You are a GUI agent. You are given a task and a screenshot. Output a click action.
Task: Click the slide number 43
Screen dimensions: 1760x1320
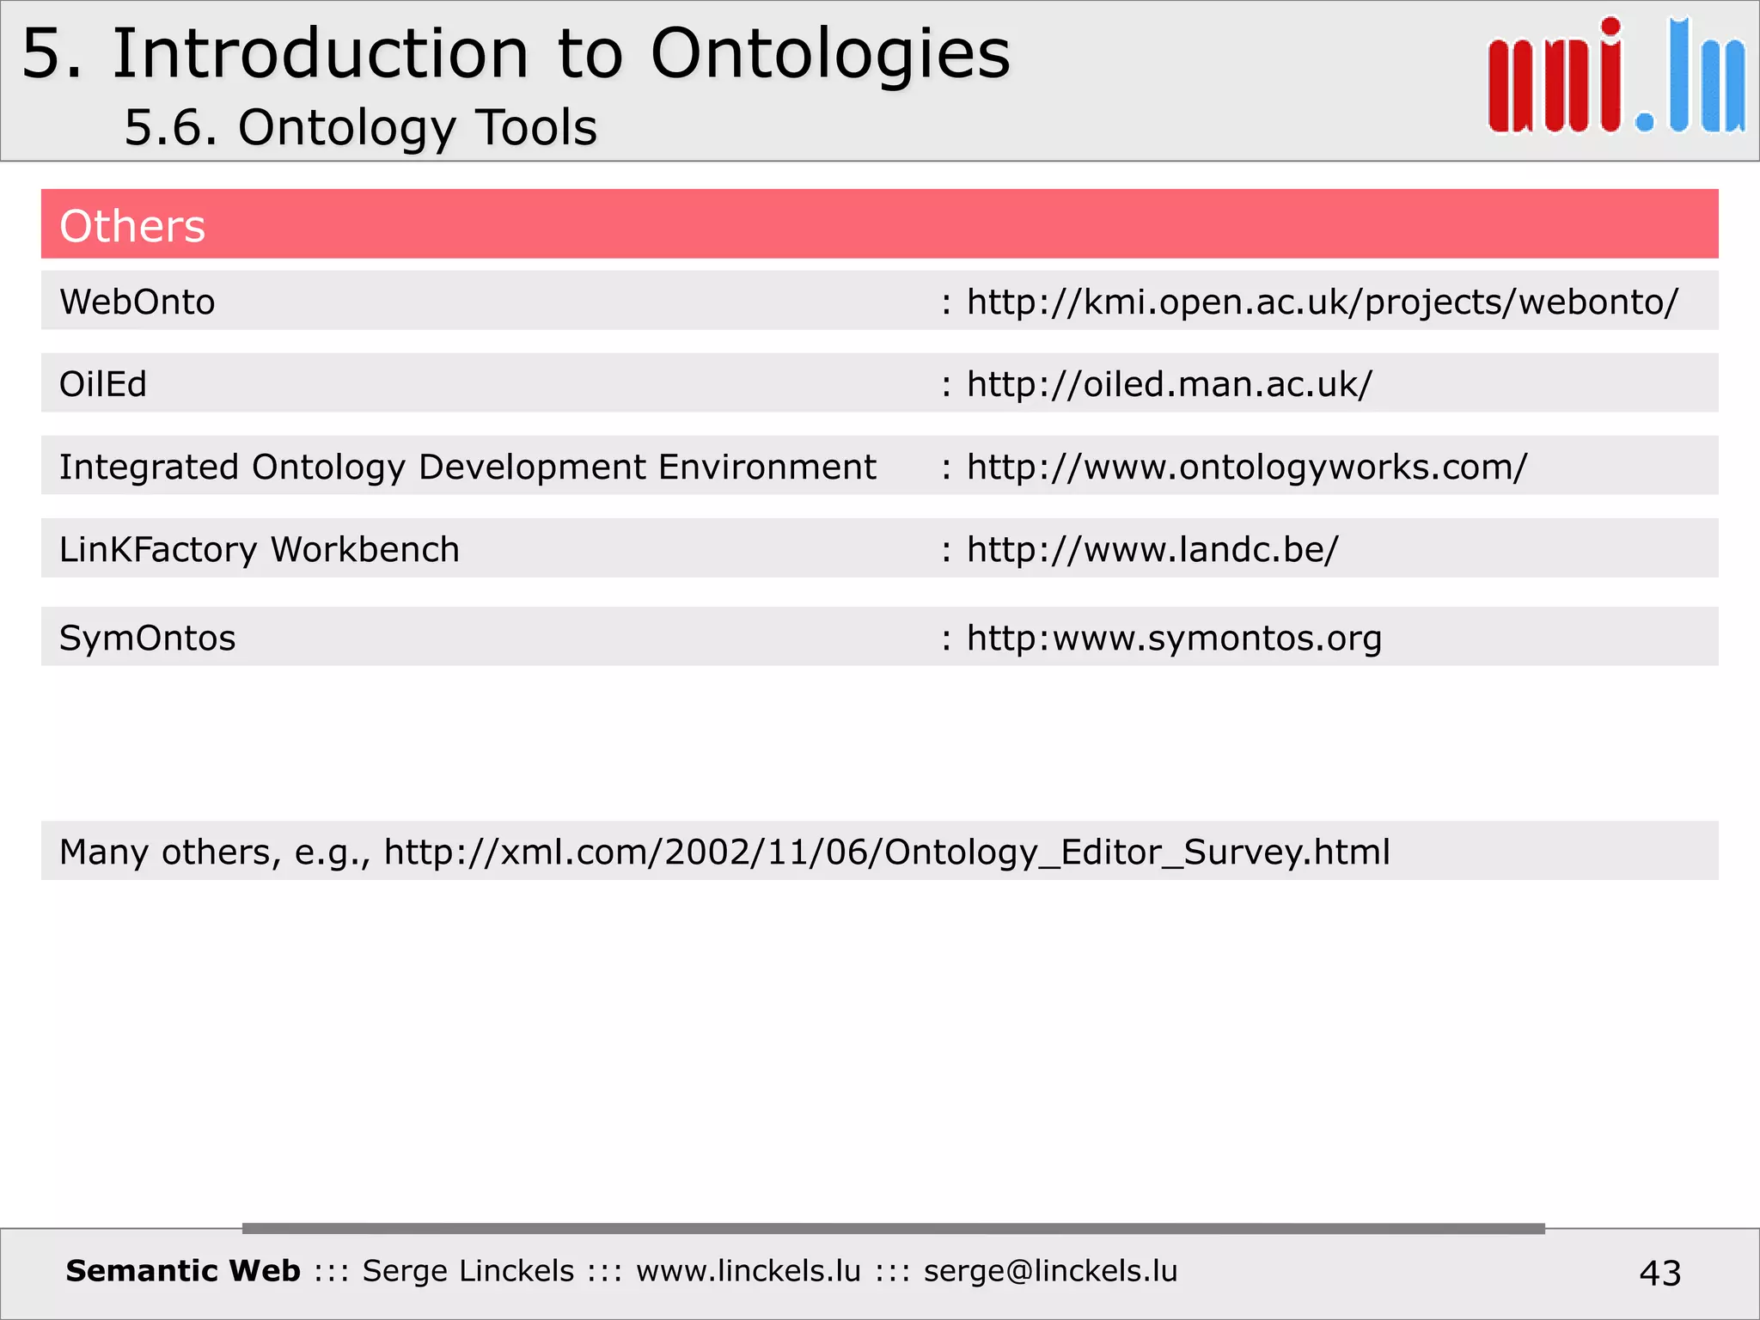tap(1659, 1273)
